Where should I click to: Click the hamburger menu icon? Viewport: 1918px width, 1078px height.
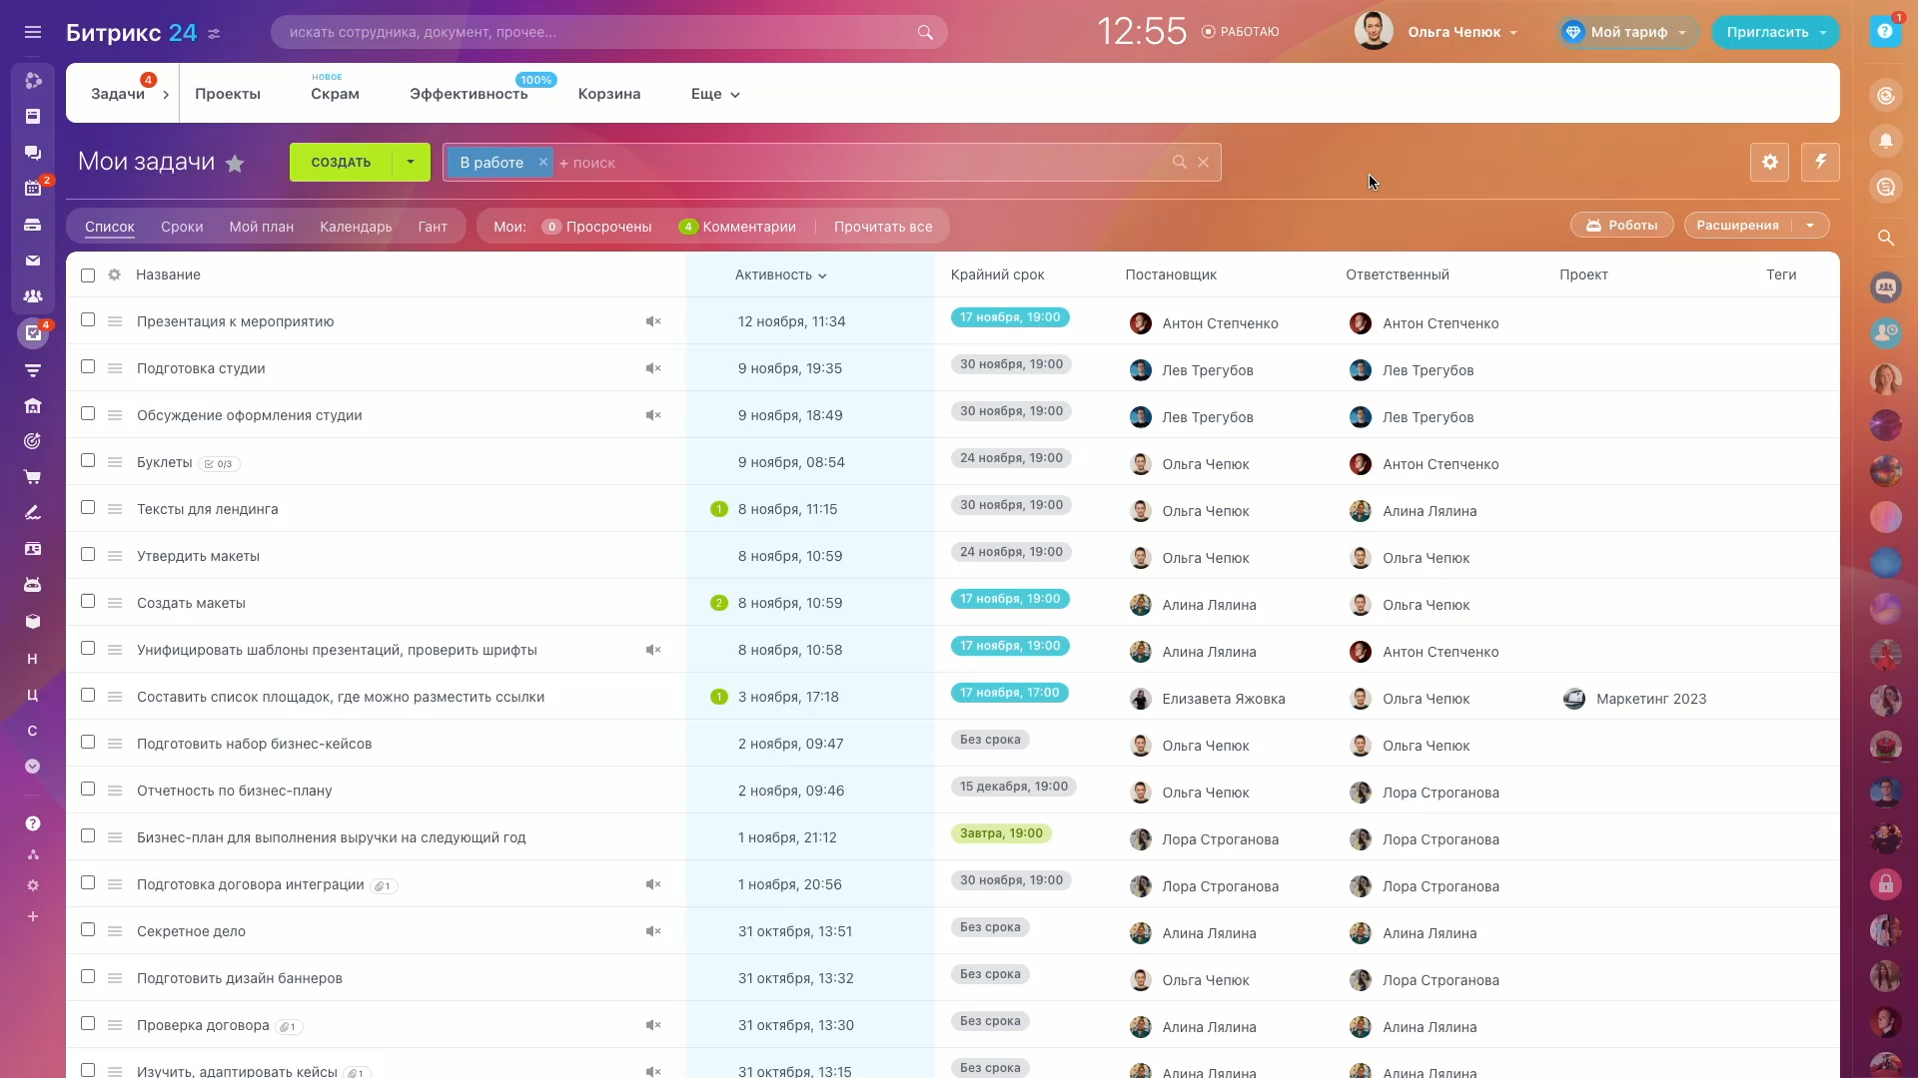(33, 32)
